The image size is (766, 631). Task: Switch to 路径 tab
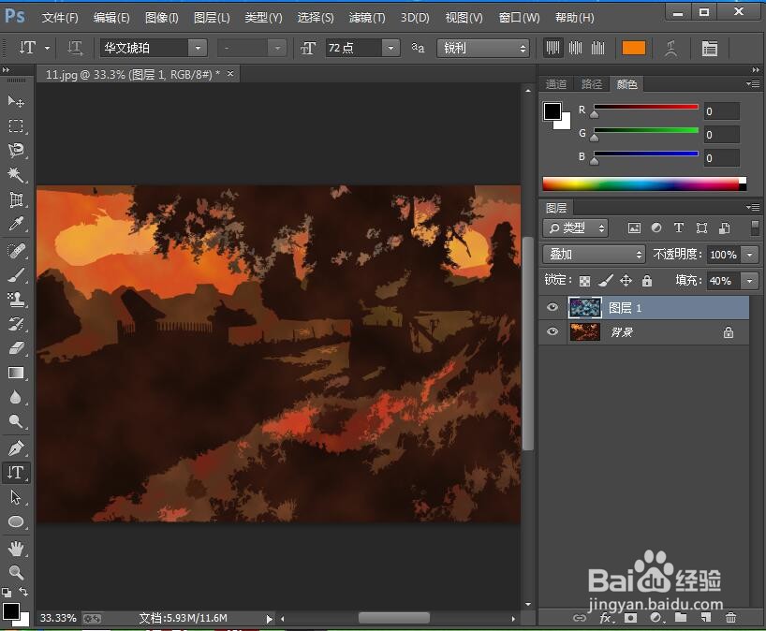[x=592, y=84]
